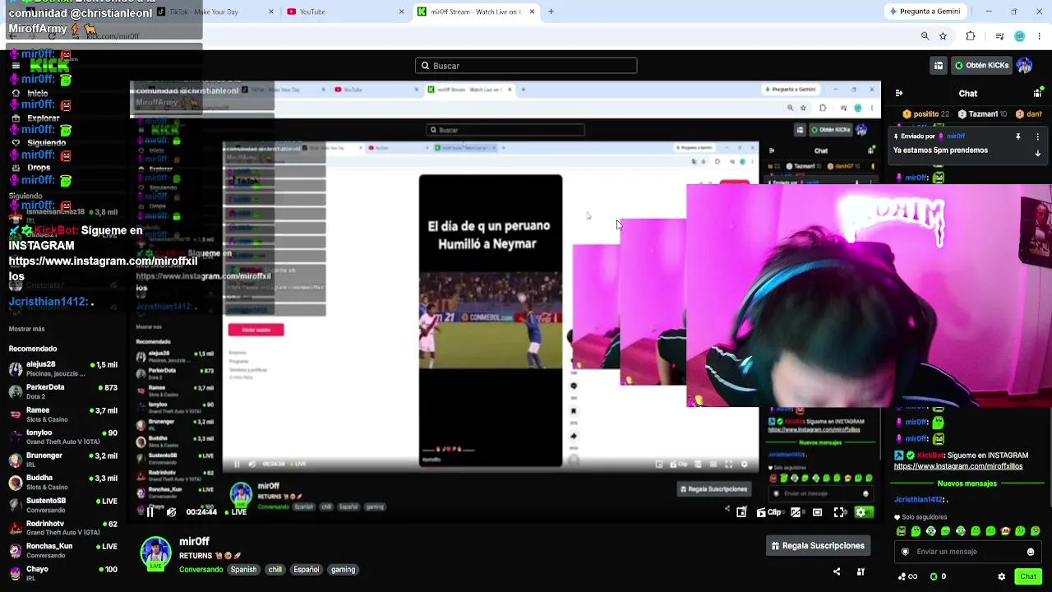
Task: Open Chrome media controls
Action: tap(999, 36)
